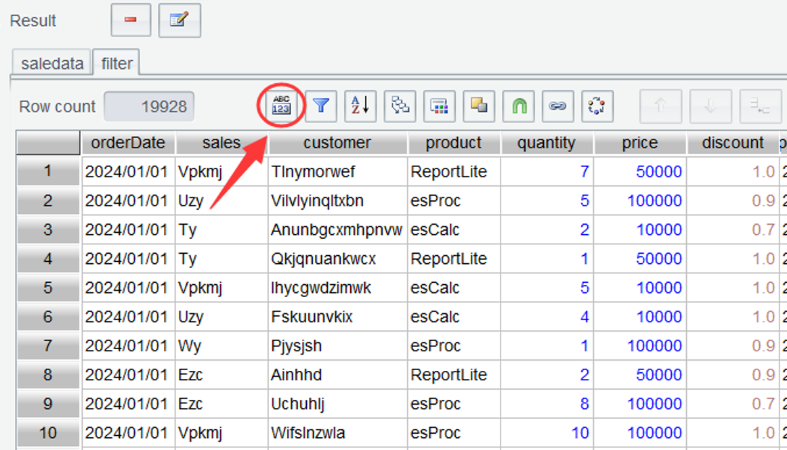Click the red minus button beside Result
Viewport: 787px width, 450px height.
pyautogui.click(x=131, y=20)
